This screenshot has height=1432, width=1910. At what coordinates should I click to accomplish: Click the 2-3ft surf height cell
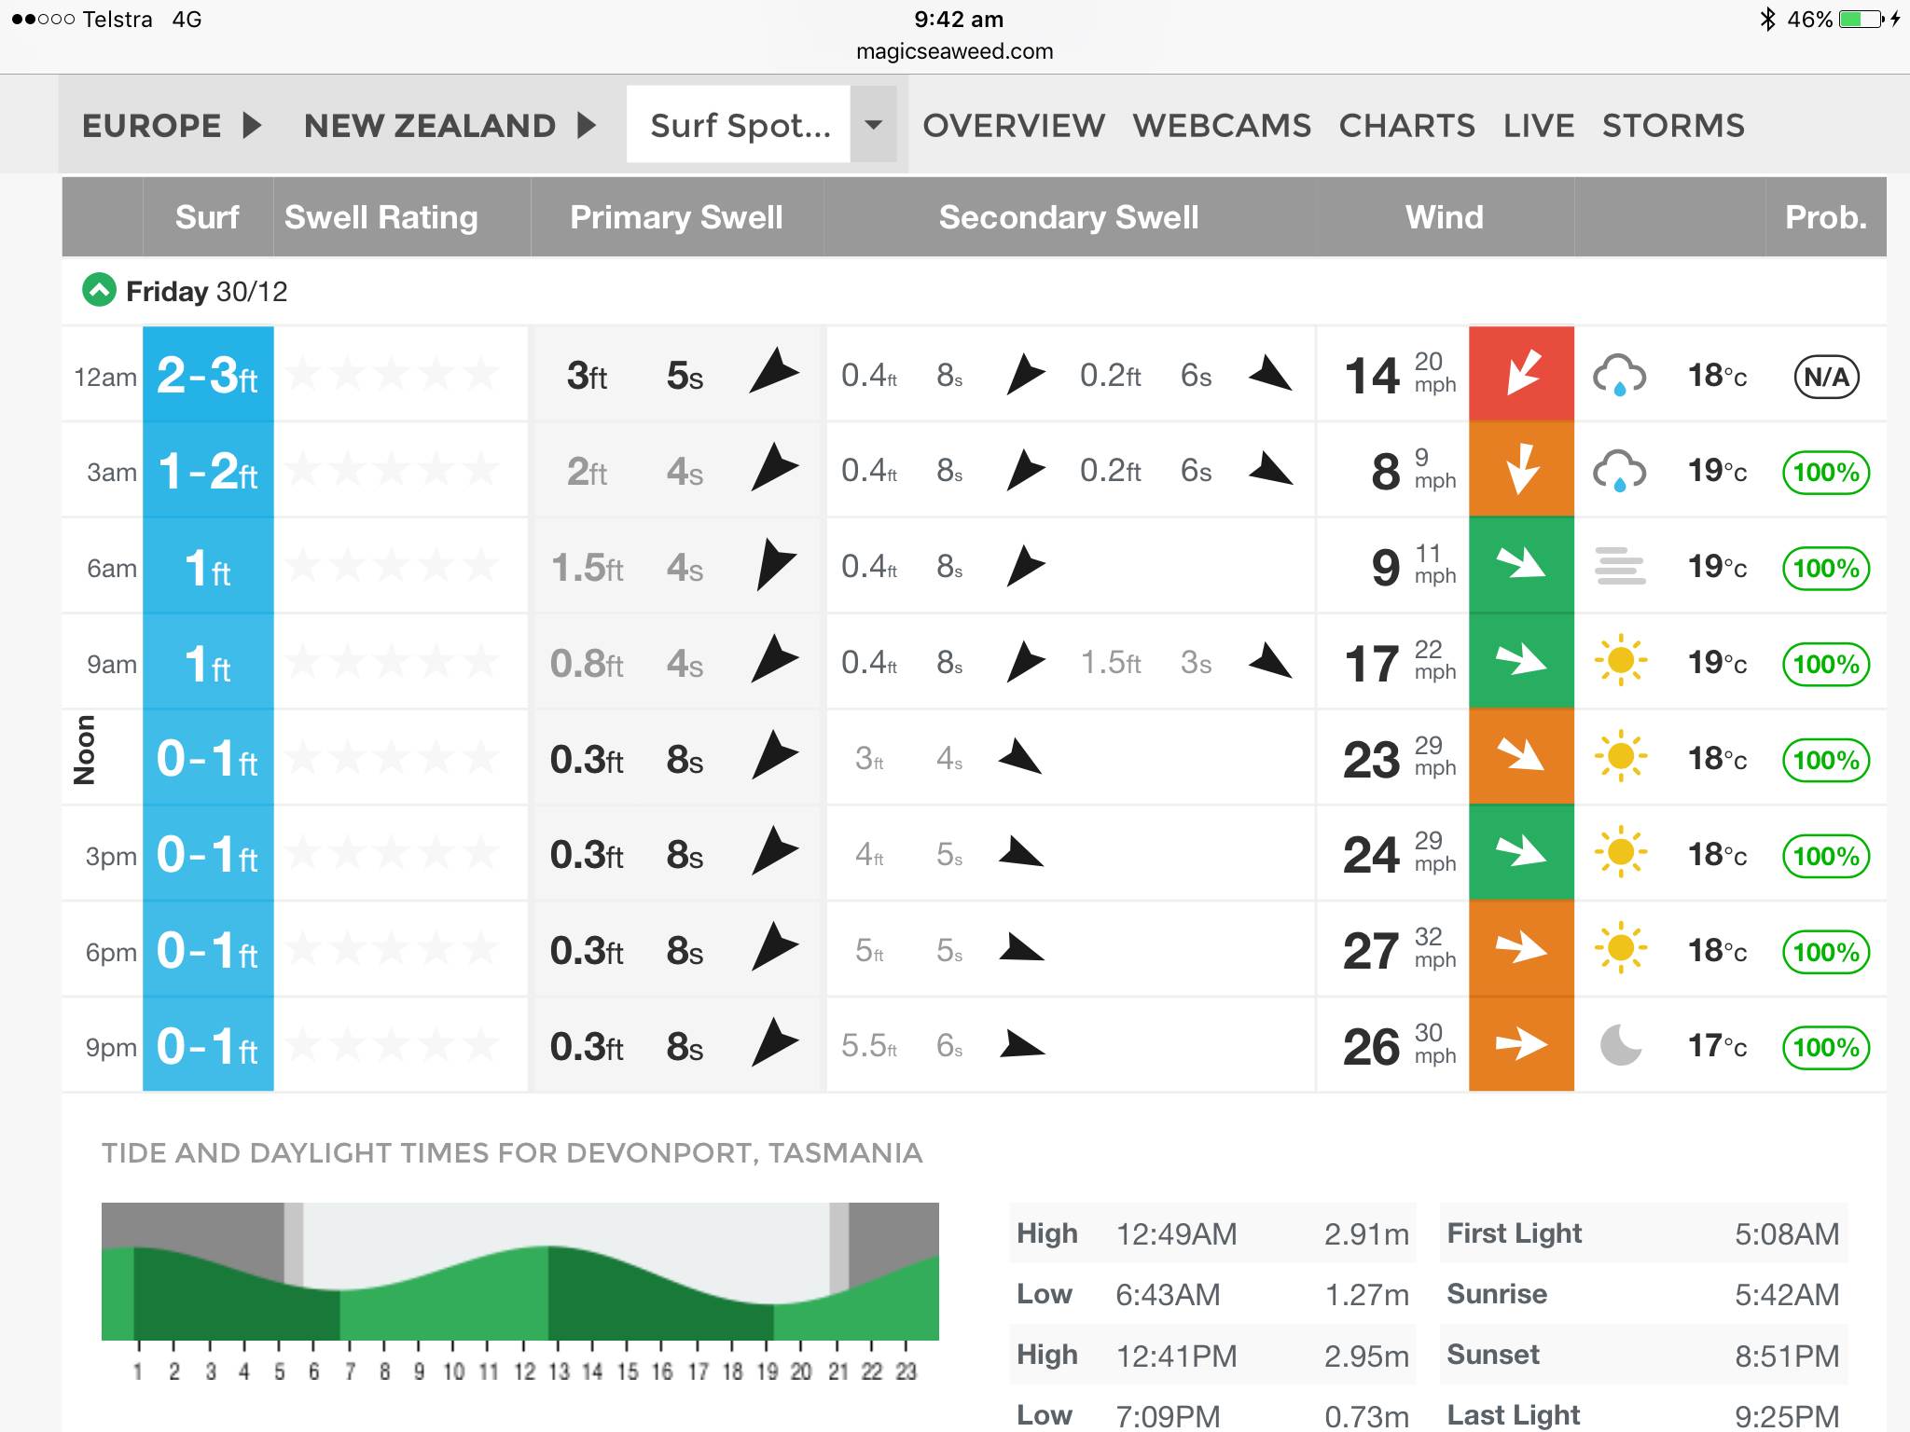207,375
